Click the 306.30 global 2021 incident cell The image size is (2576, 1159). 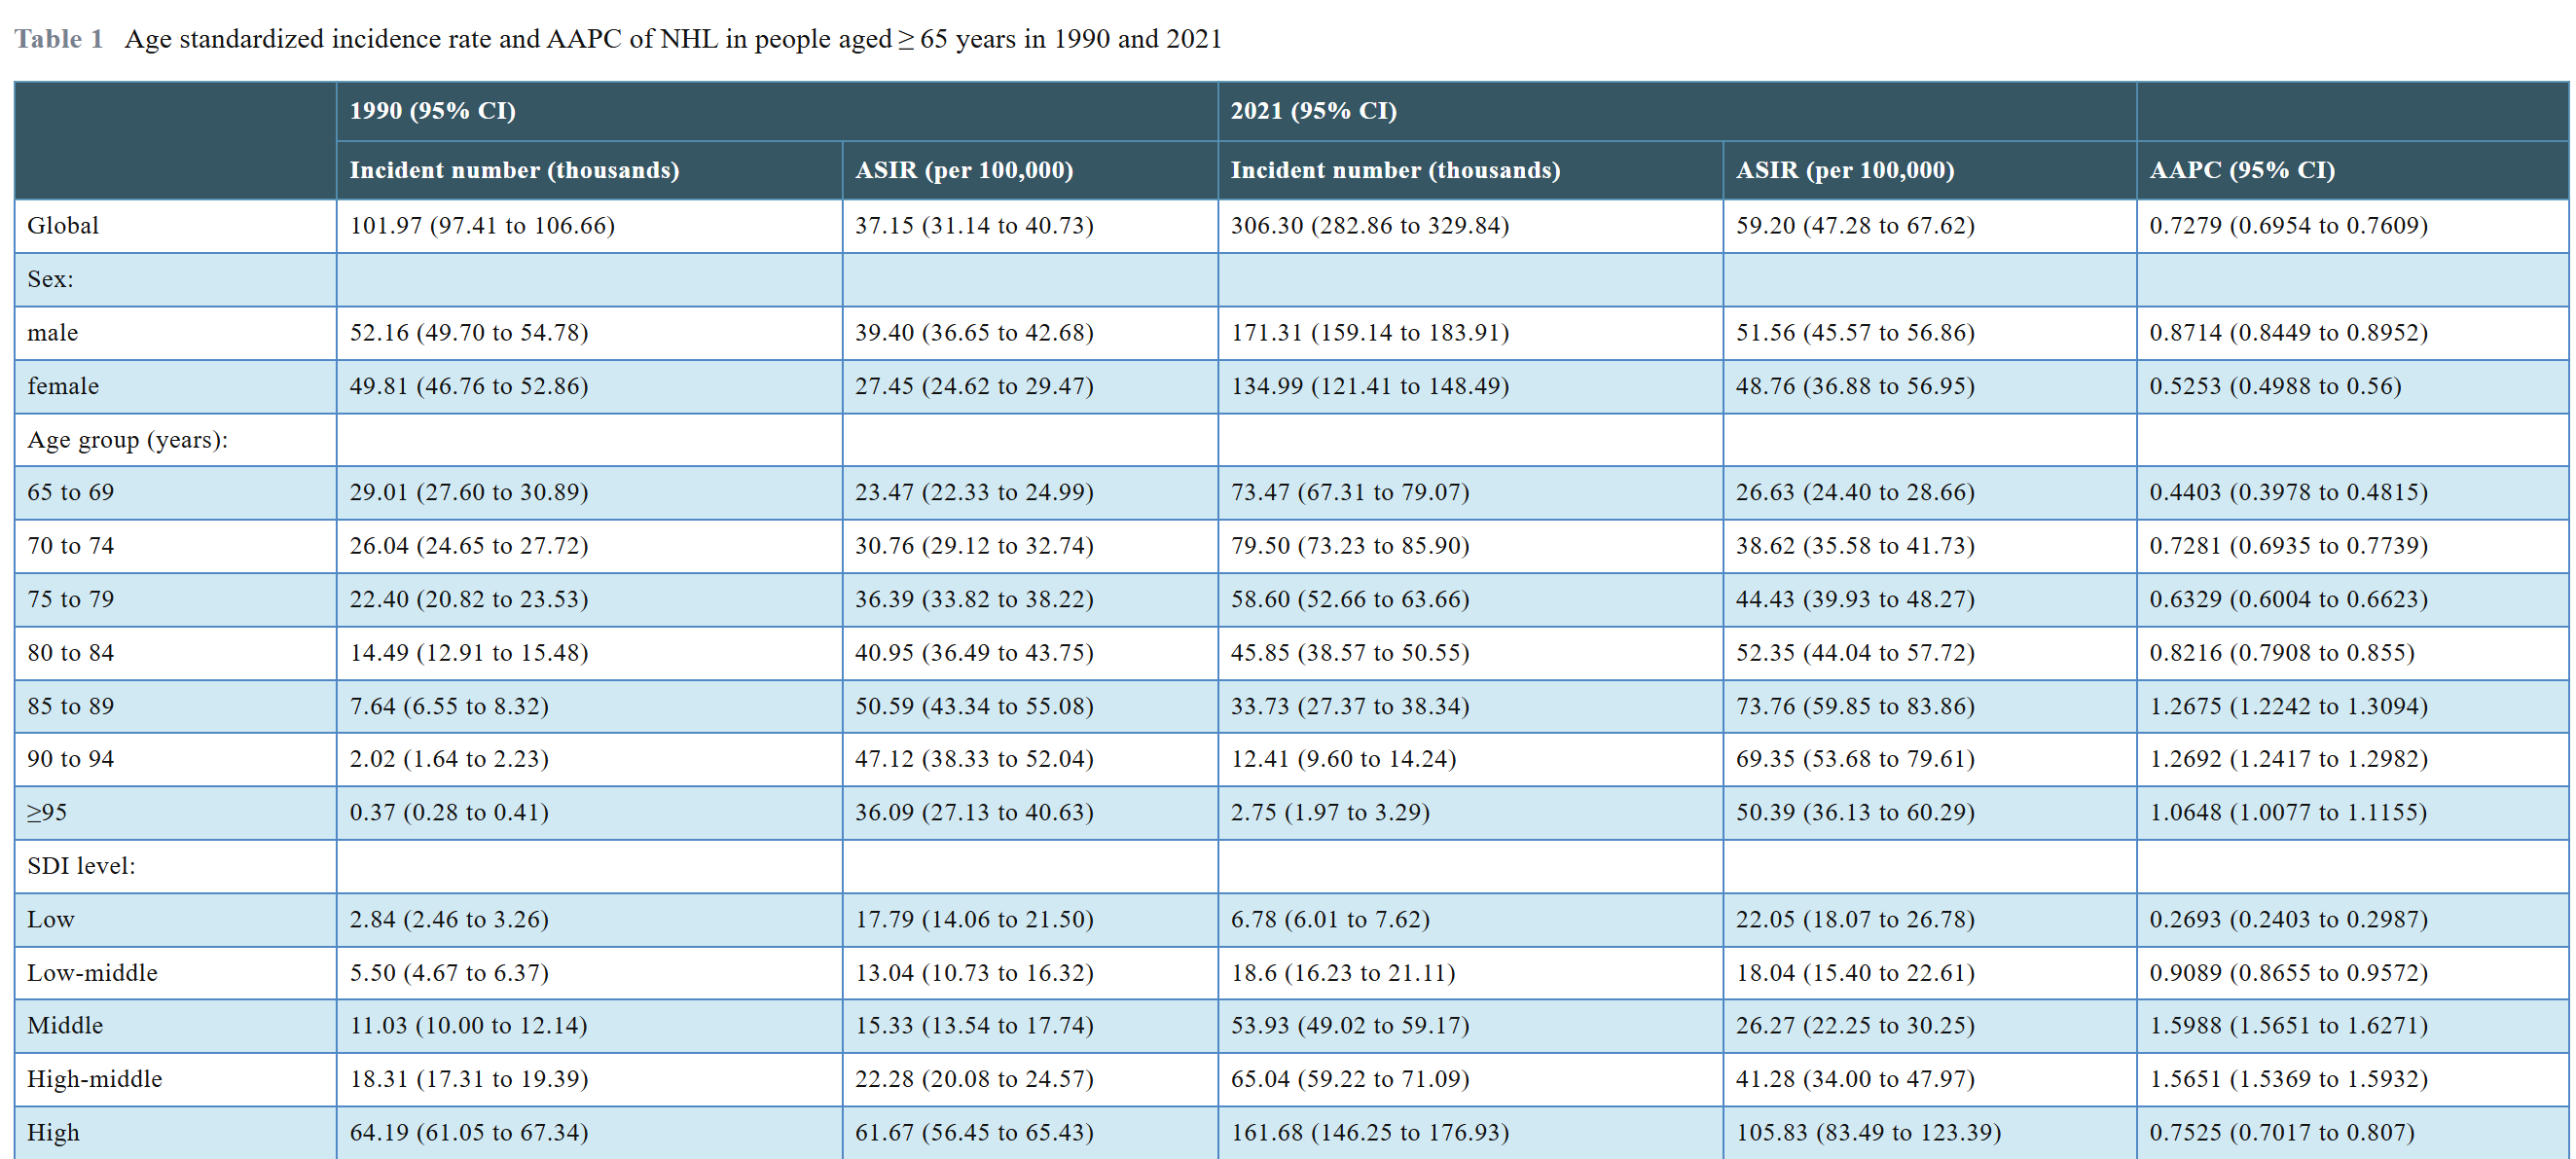pyautogui.click(x=1368, y=226)
